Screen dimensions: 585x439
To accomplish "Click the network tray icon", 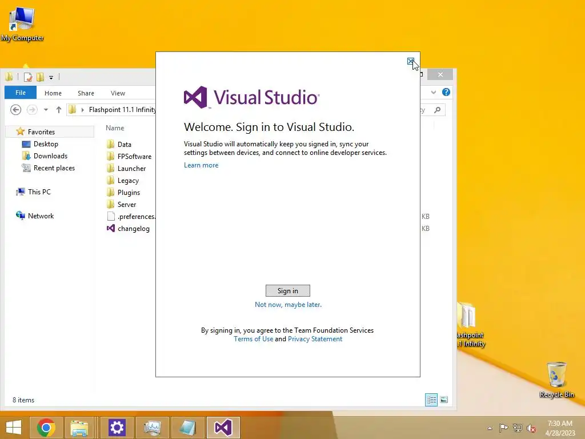I will click(x=518, y=428).
